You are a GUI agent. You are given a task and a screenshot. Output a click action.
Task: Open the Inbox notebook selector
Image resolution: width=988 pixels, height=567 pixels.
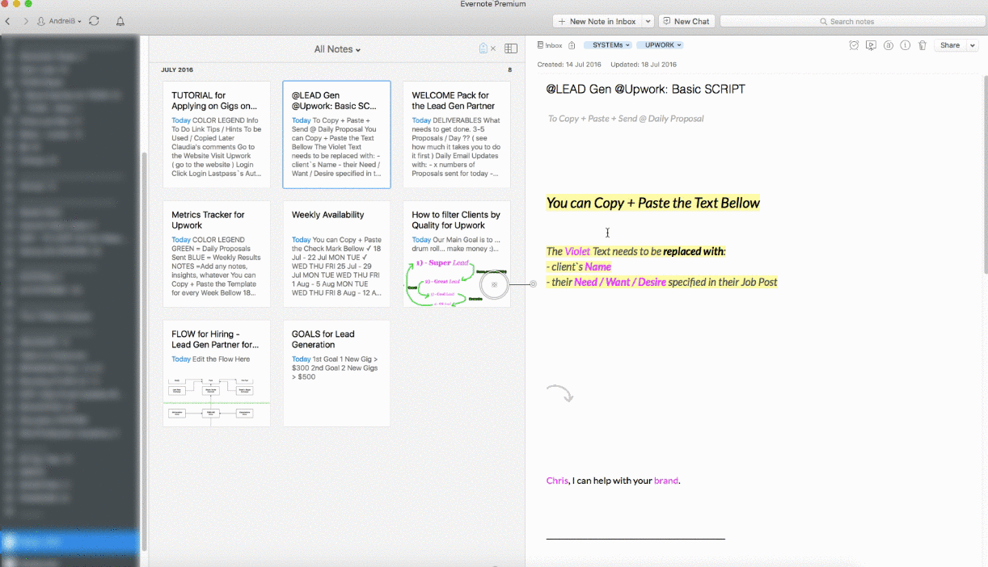550,45
